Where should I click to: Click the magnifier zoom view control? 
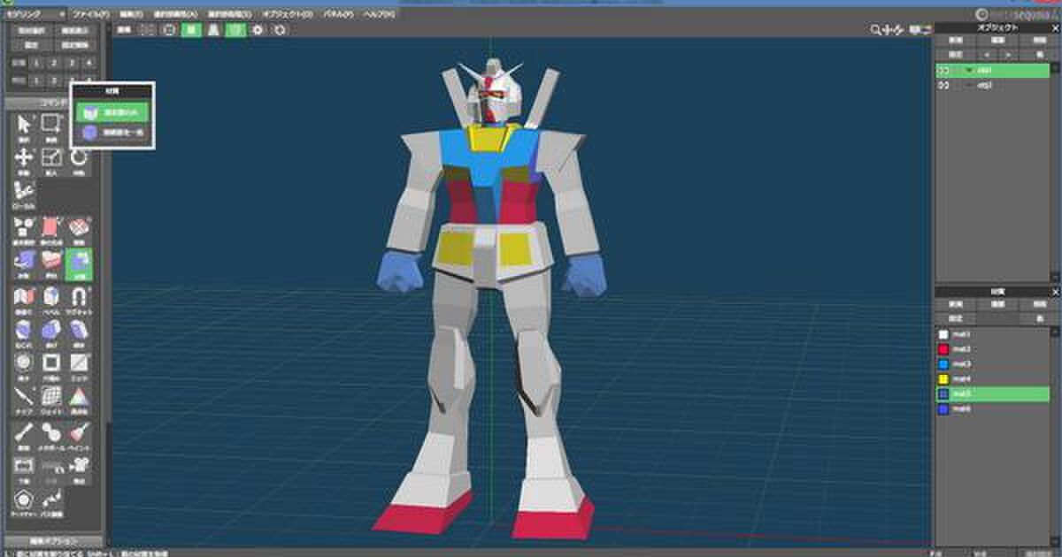pyautogui.click(x=875, y=30)
